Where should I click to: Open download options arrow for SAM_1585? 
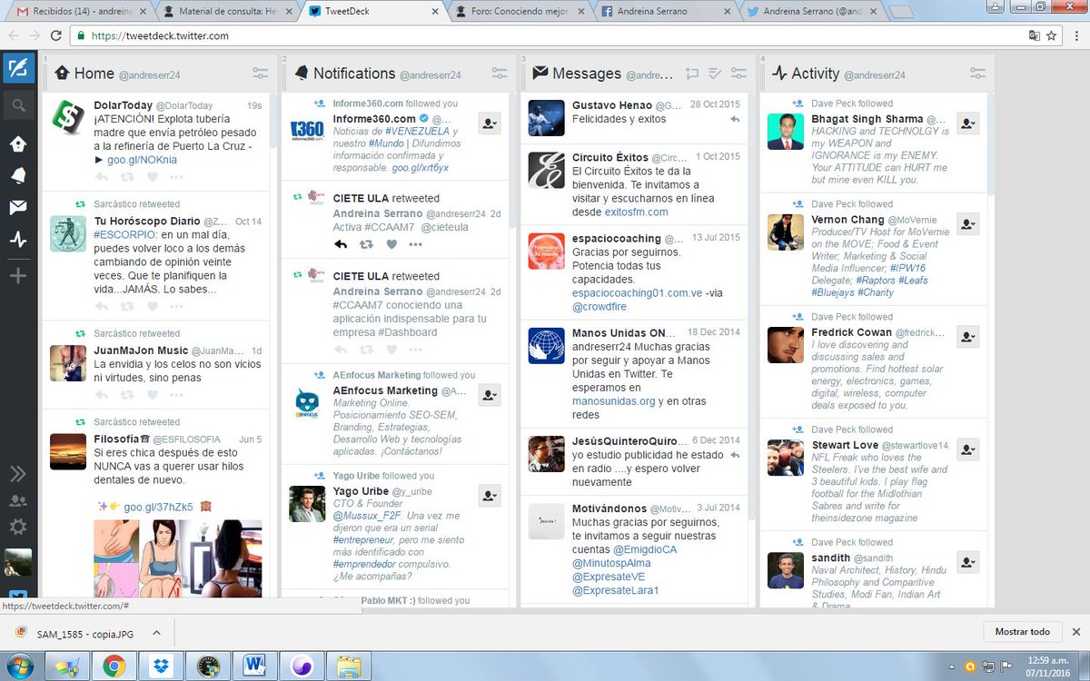(156, 632)
